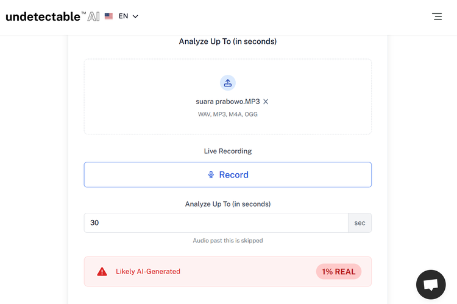Remove the suara prabowo.MP3 file
The width and height of the screenshot is (457, 304).
266,102
